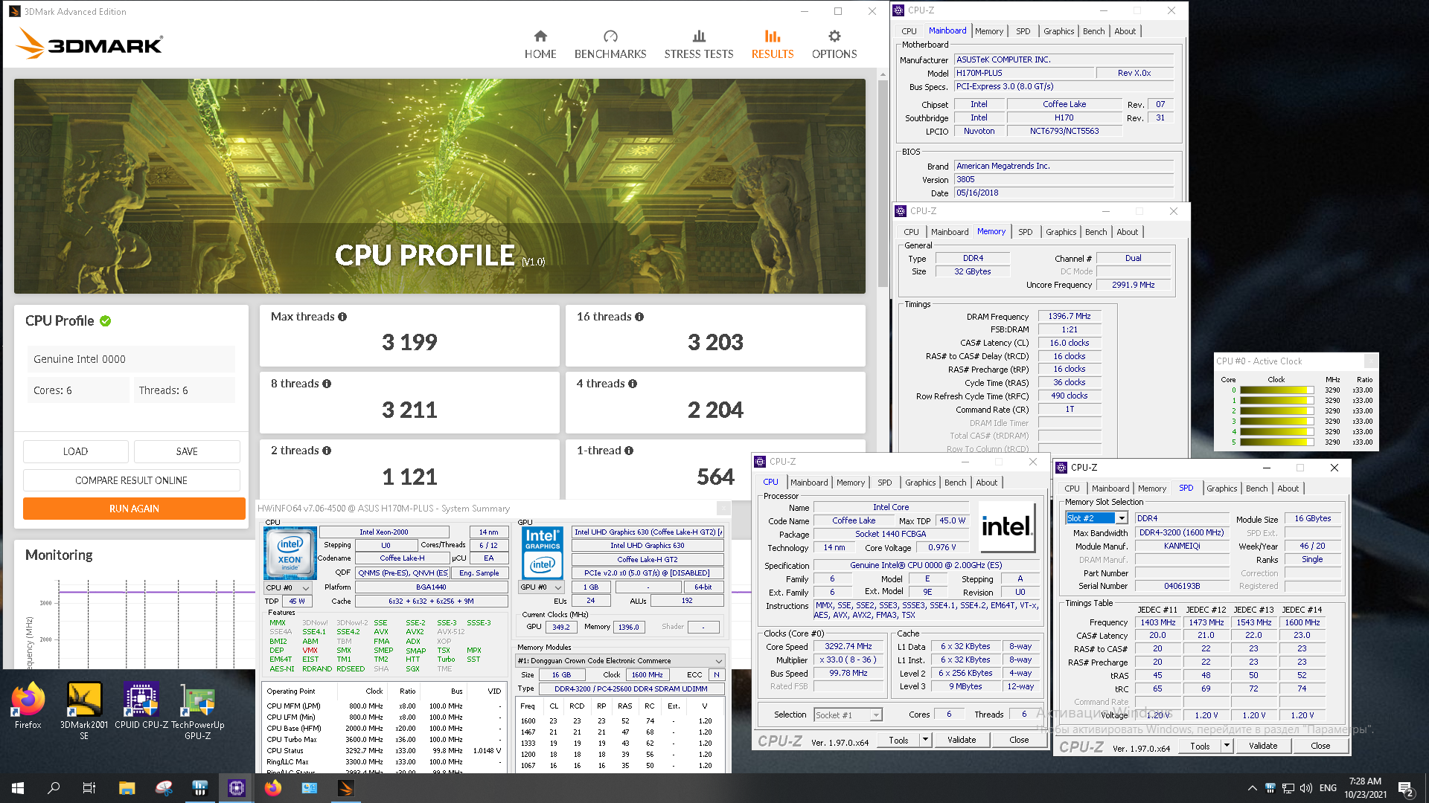Switch to HWiNFO in the taskbar
This screenshot has width=1429, height=803.
(x=199, y=788)
